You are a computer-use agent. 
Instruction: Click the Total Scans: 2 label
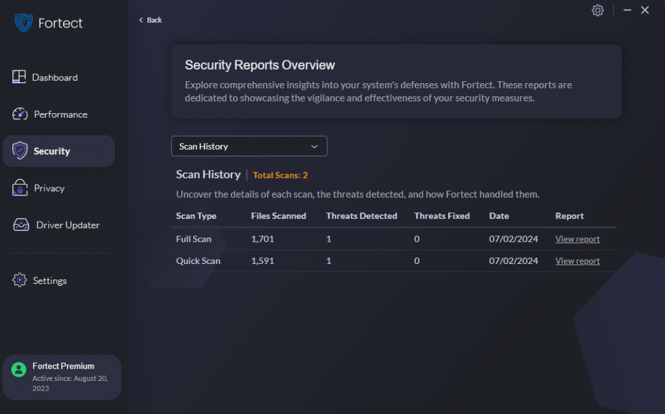point(281,175)
